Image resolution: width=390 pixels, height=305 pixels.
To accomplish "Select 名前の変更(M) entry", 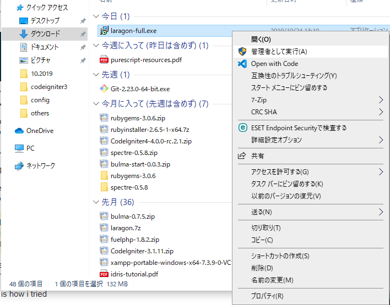I will pyautogui.click(x=311, y=280).
